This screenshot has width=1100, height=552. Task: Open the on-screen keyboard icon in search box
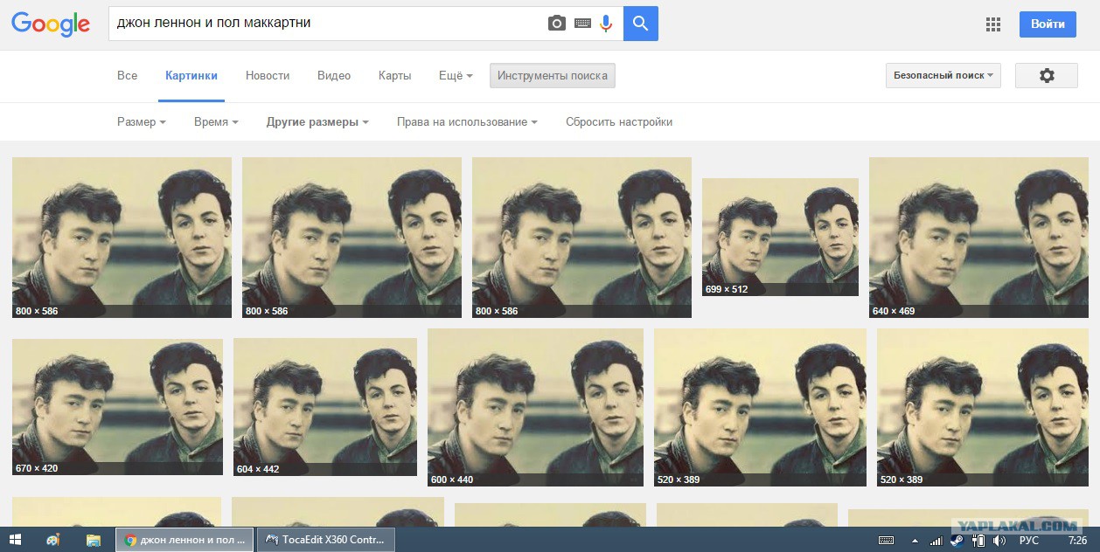pos(582,24)
